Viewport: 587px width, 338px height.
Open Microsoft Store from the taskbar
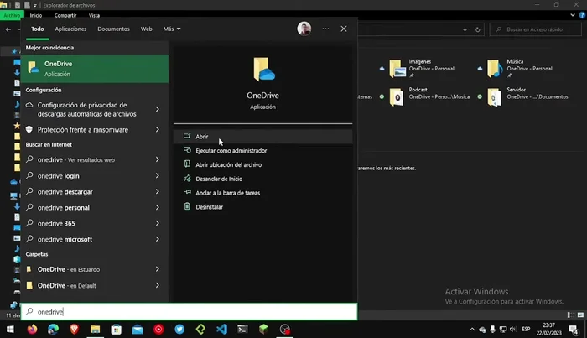pos(116,329)
